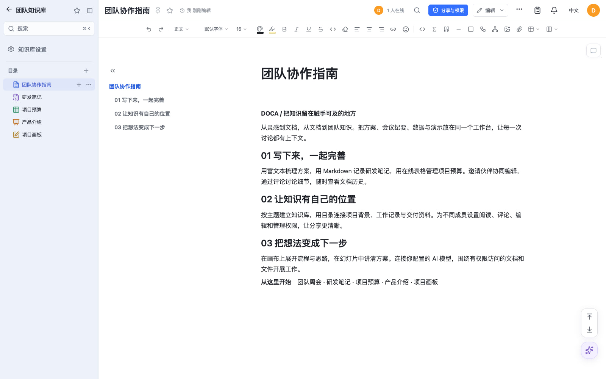This screenshot has width=606, height=379.
Task: Insert an image
Action: pyautogui.click(x=507, y=29)
